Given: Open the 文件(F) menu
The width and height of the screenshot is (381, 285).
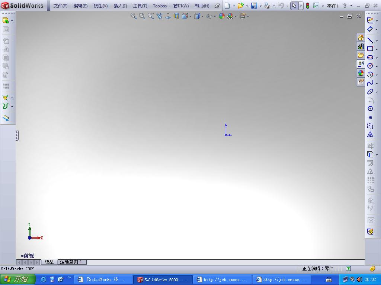Looking at the screenshot, I should click(60, 6).
